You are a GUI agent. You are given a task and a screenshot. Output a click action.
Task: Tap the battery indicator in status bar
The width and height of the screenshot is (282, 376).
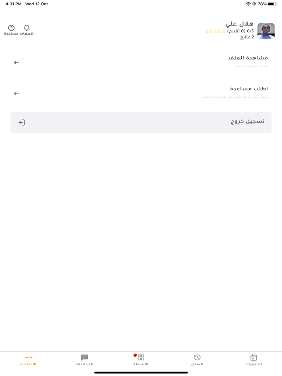pyautogui.click(x=272, y=4)
